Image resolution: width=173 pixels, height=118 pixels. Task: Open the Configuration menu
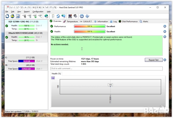click(x=38, y=12)
